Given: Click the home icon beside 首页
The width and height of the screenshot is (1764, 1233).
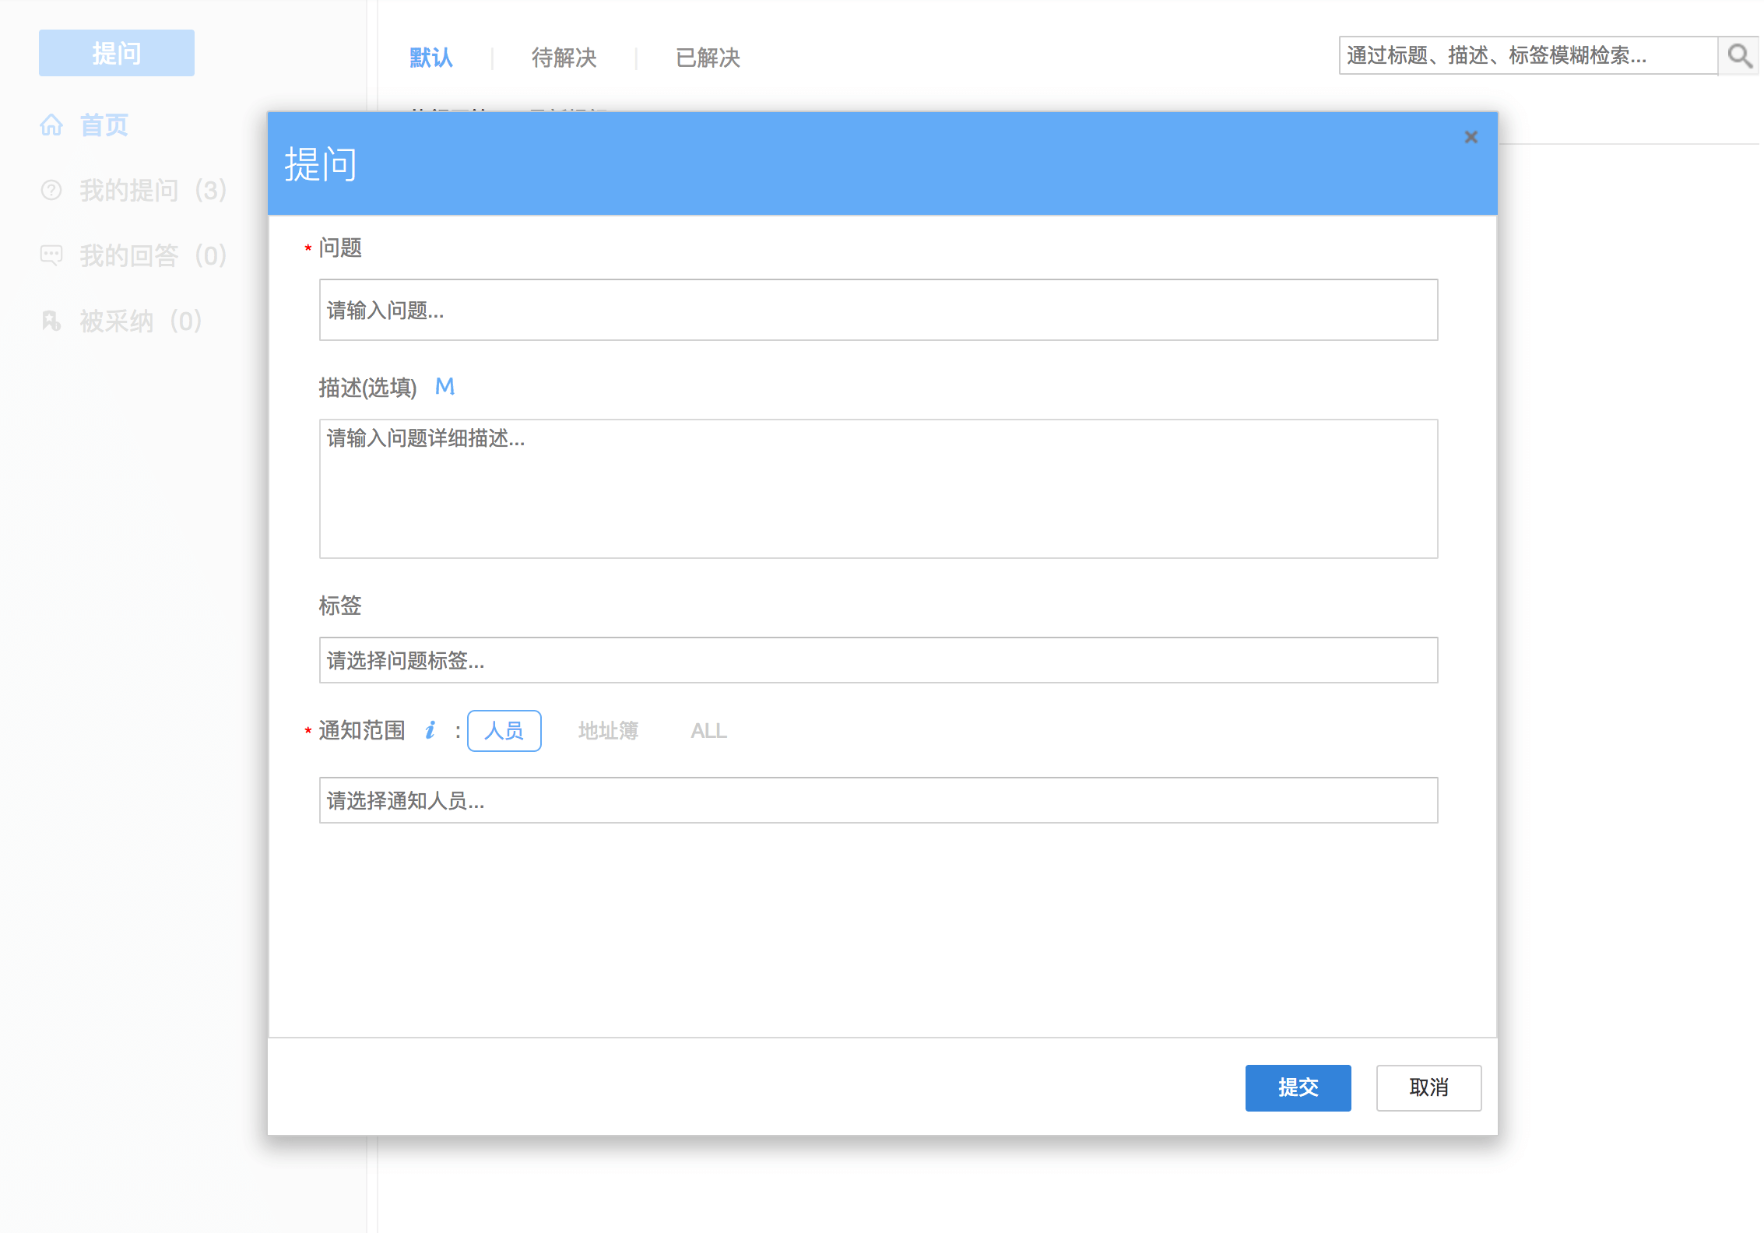Looking at the screenshot, I should pyautogui.click(x=51, y=125).
